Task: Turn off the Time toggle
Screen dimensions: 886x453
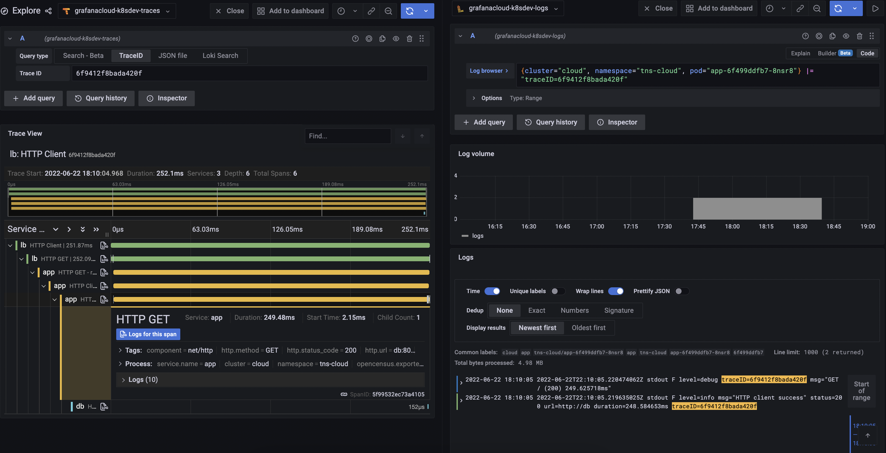Action: coord(492,291)
